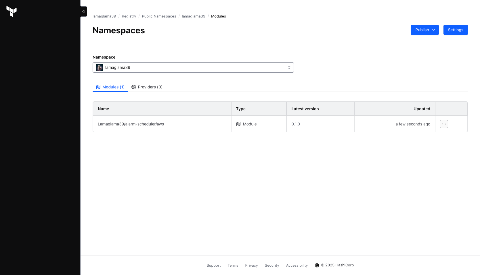
Task: Open the Namespace selector combo box
Action: click(193, 67)
